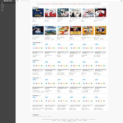Image resolution: width=123 pixels, height=123 pixels.
Task: Click the search magnifier icon in top bar
Action: pyautogui.click(x=20, y=1)
